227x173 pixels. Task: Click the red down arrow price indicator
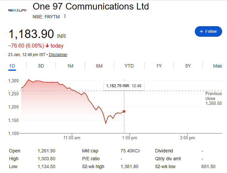[x=47, y=46]
